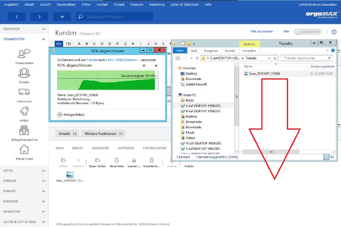Image resolution: width=341 pixels, height=227 pixels.
Task: Click the Neuer Ordner icon
Action: (97, 160)
